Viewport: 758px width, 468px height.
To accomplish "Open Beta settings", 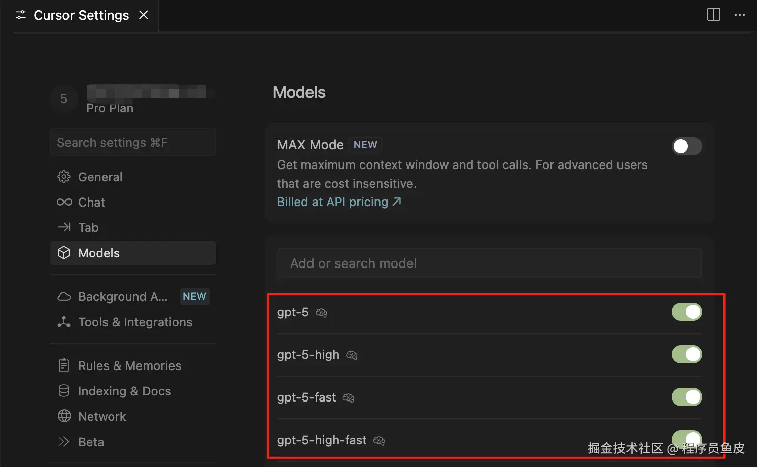I will (133, 442).
